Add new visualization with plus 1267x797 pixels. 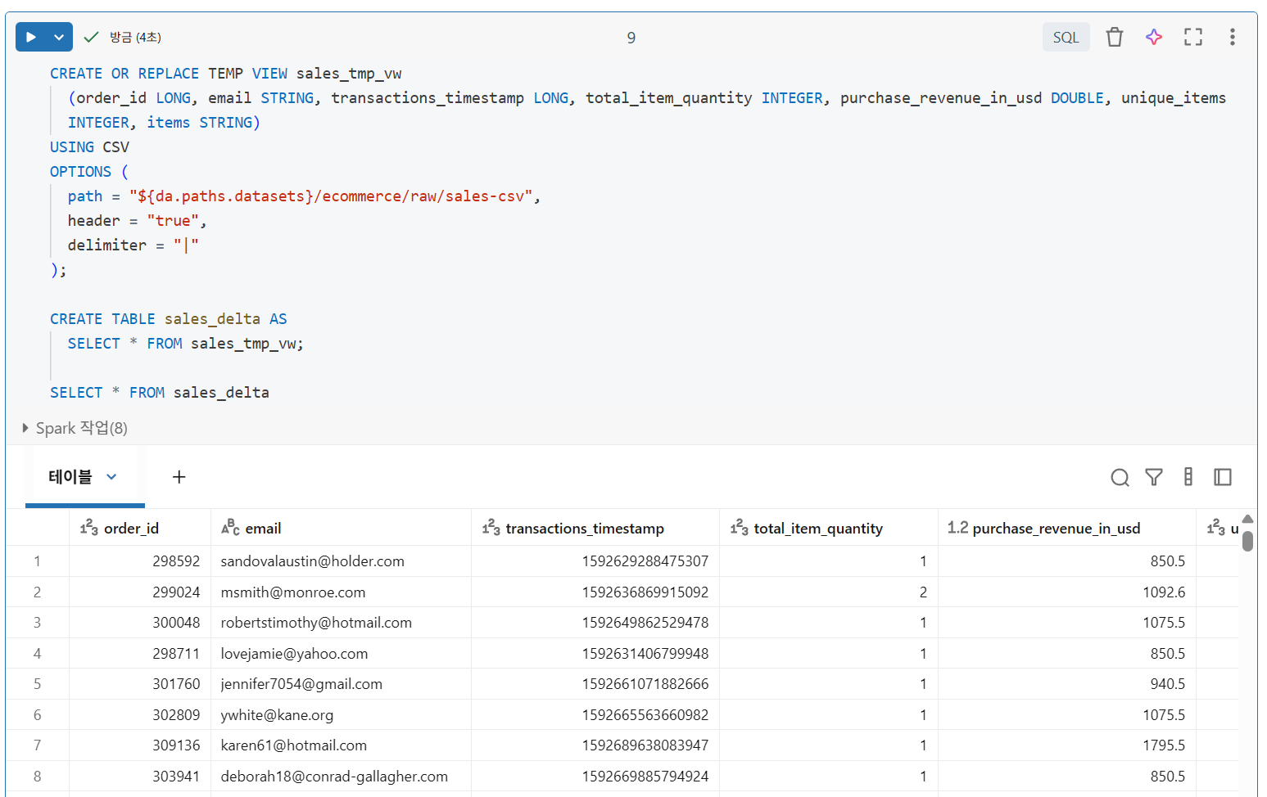coord(179,477)
